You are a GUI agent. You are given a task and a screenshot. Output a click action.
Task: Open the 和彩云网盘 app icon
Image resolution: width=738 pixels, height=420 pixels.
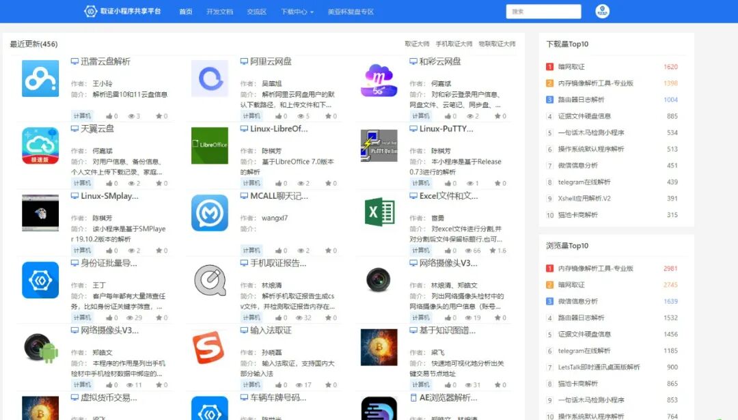pyautogui.click(x=379, y=80)
